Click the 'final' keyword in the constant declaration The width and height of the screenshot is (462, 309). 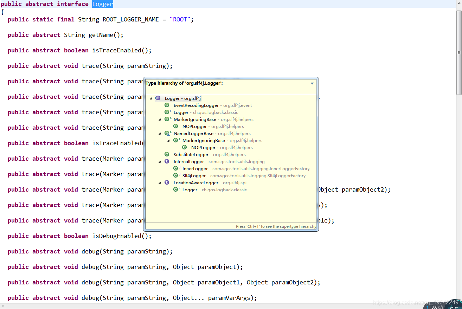tap(66, 20)
